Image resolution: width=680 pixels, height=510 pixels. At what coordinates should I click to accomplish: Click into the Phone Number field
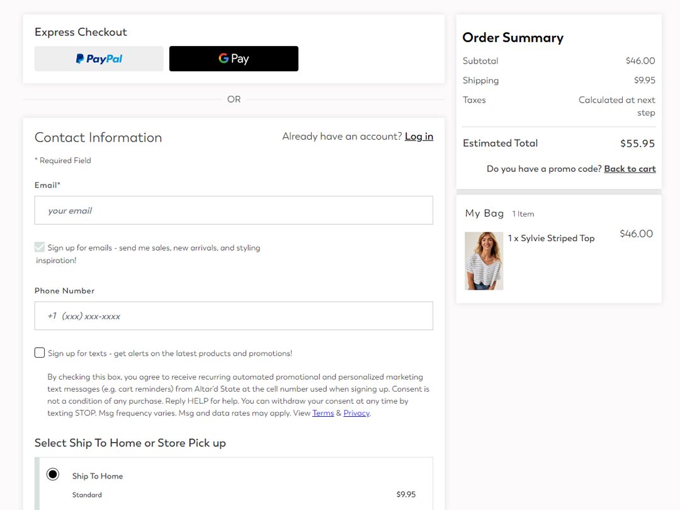tap(234, 315)
